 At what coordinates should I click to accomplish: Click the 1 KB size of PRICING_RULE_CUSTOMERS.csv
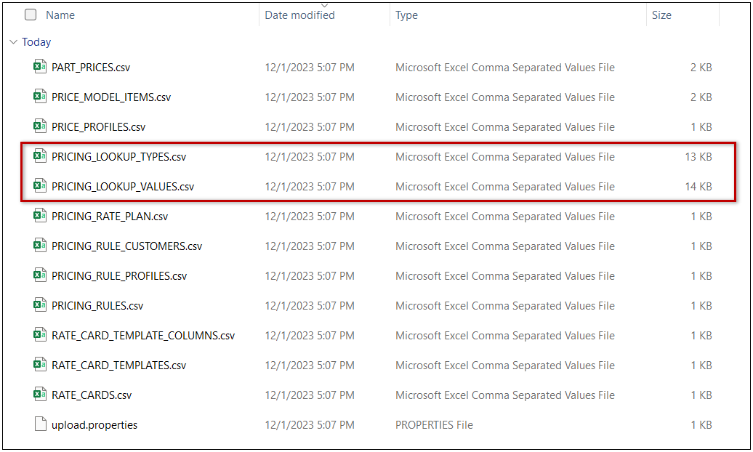701,246
